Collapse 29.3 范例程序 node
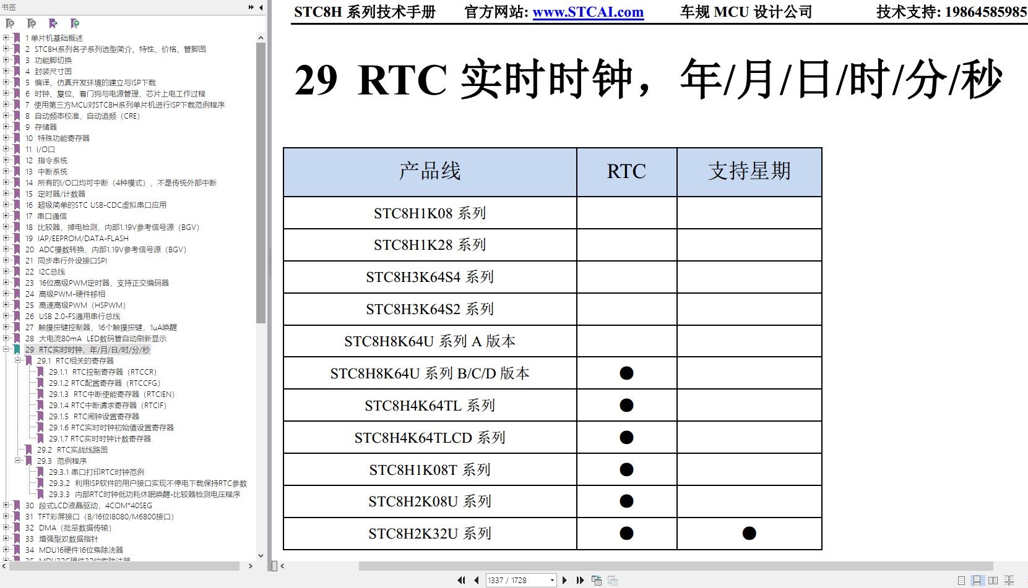Viewport: 1028px width, 588px height. tap(17, 461)
